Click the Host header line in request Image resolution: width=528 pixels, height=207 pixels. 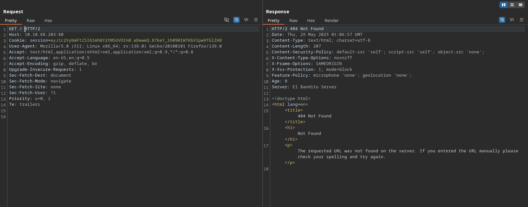click(x=36, y=35)
